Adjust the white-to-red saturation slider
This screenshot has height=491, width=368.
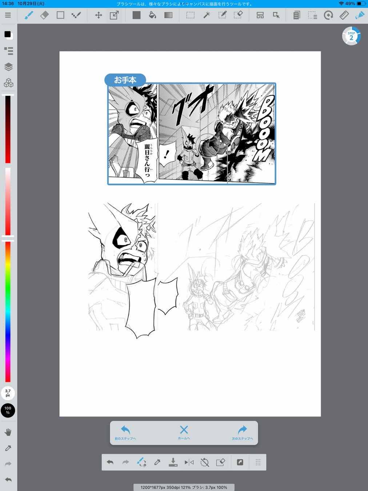[8, 201]
